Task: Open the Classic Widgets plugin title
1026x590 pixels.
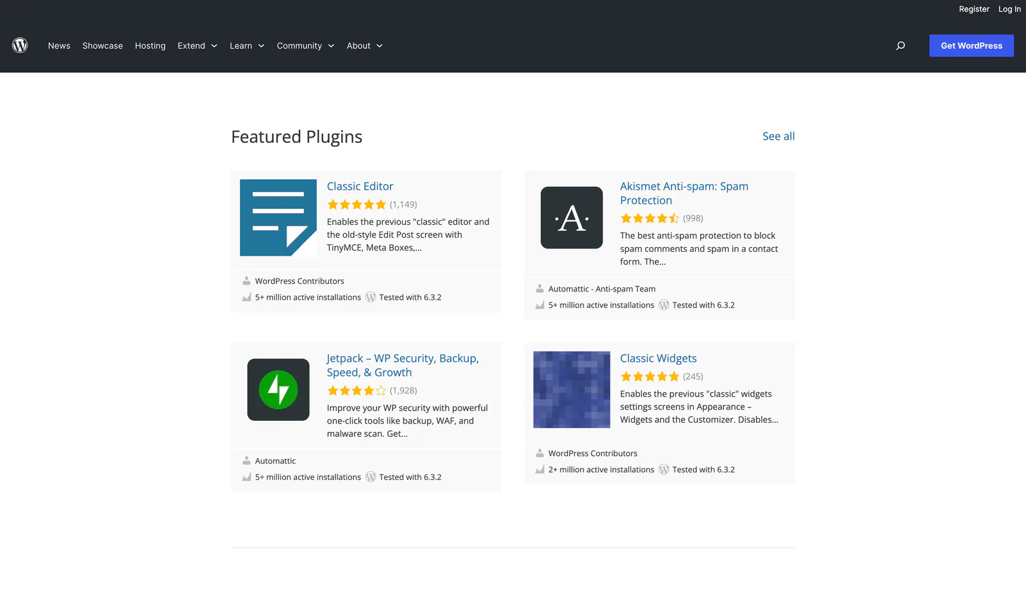Action: [x=658, y=359]
